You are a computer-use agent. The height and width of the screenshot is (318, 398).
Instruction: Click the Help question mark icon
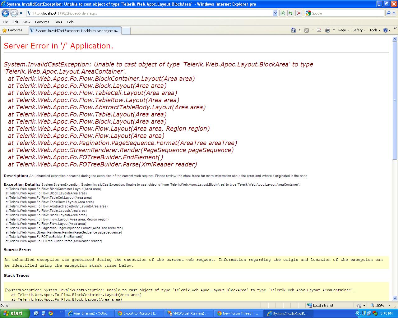(386, 30)
